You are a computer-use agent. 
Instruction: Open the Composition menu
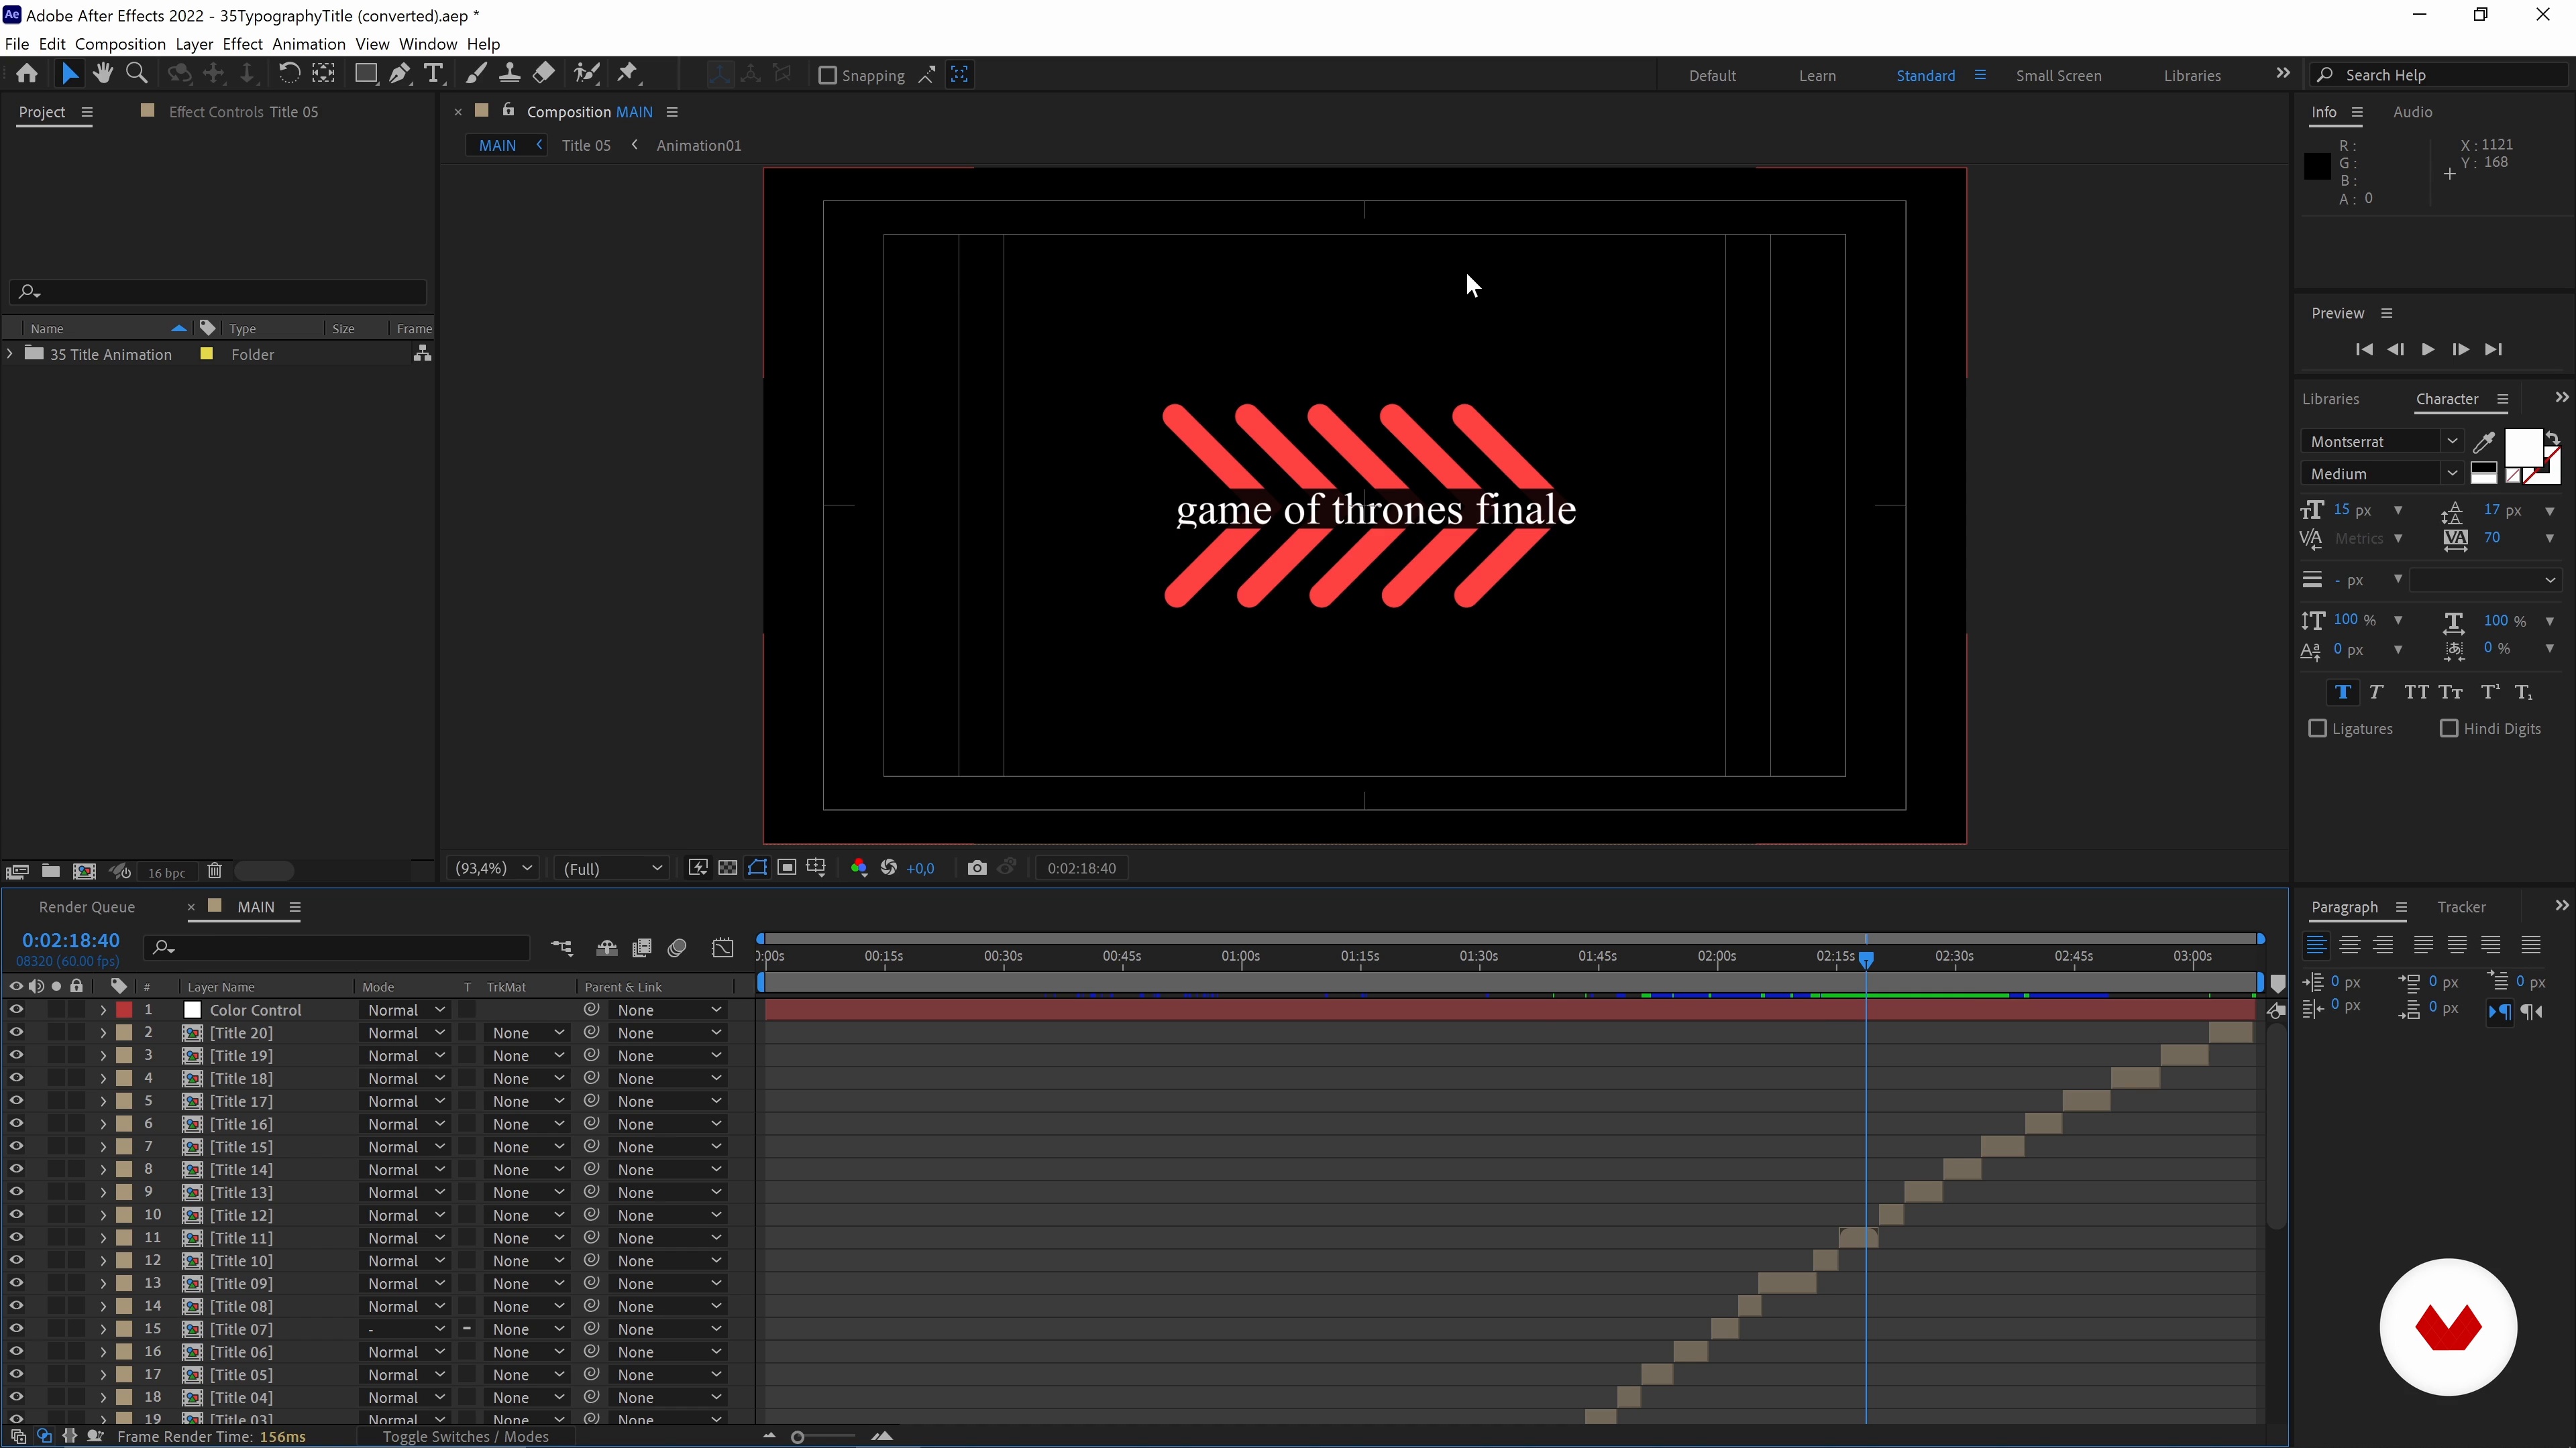point(120,44)
